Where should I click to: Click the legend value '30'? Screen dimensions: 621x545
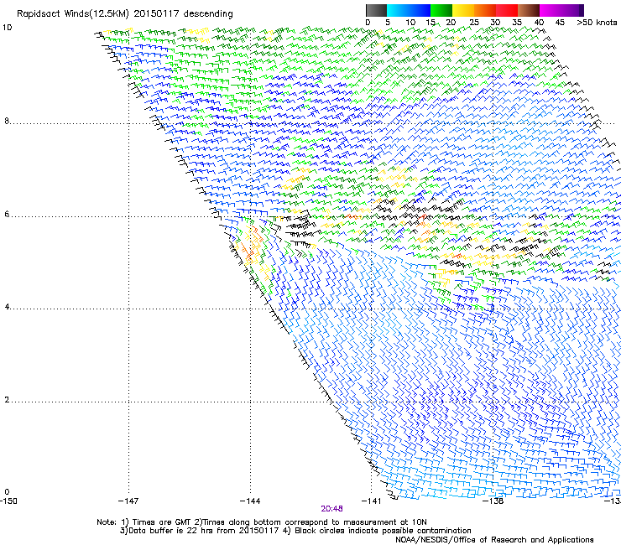[495, 23]
